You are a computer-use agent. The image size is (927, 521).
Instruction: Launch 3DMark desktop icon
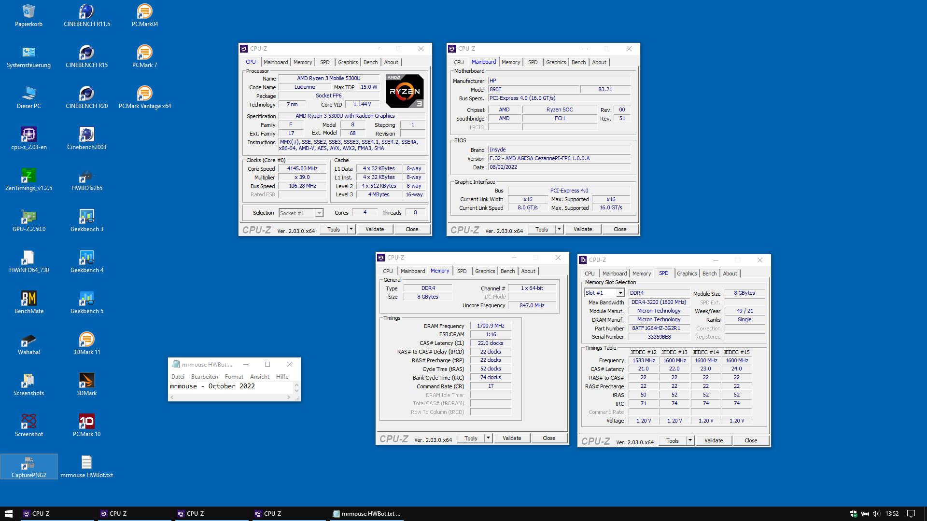(x=87, y=384)
